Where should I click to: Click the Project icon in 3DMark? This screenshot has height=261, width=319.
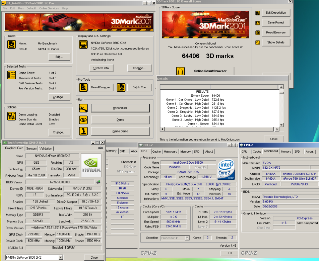pyautogui.click(x=12, y=45)
